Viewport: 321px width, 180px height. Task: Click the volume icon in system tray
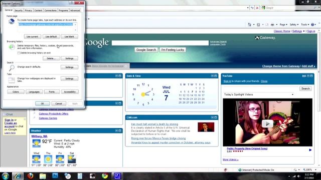299,176
